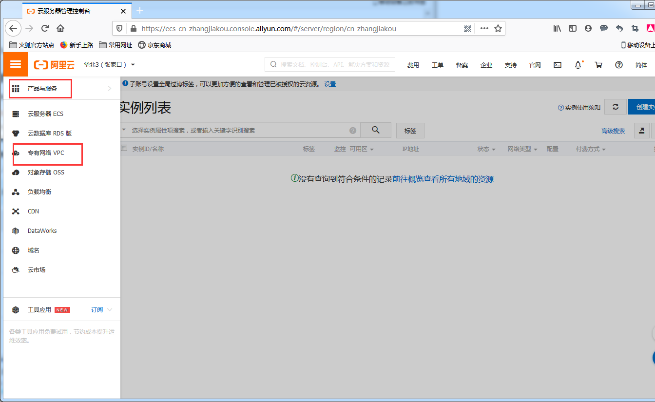Open the Cloud Shell terminal icon
This screenshot has width=655, height=402.
pyautogui.click(x=558, y=65)
